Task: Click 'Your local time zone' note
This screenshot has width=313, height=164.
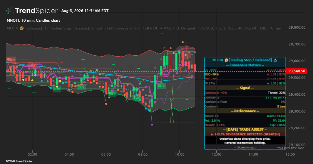Action: coord(290,148)
